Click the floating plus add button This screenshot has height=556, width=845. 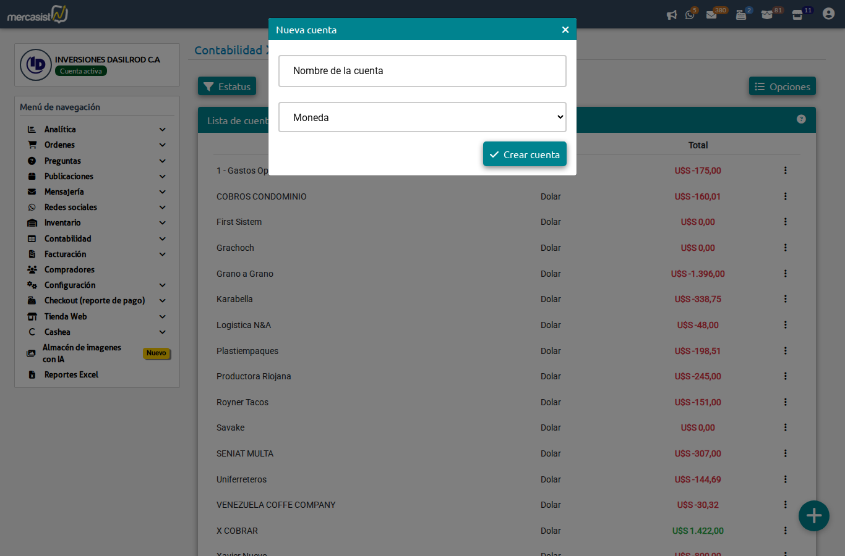click(x=813, y=516)
